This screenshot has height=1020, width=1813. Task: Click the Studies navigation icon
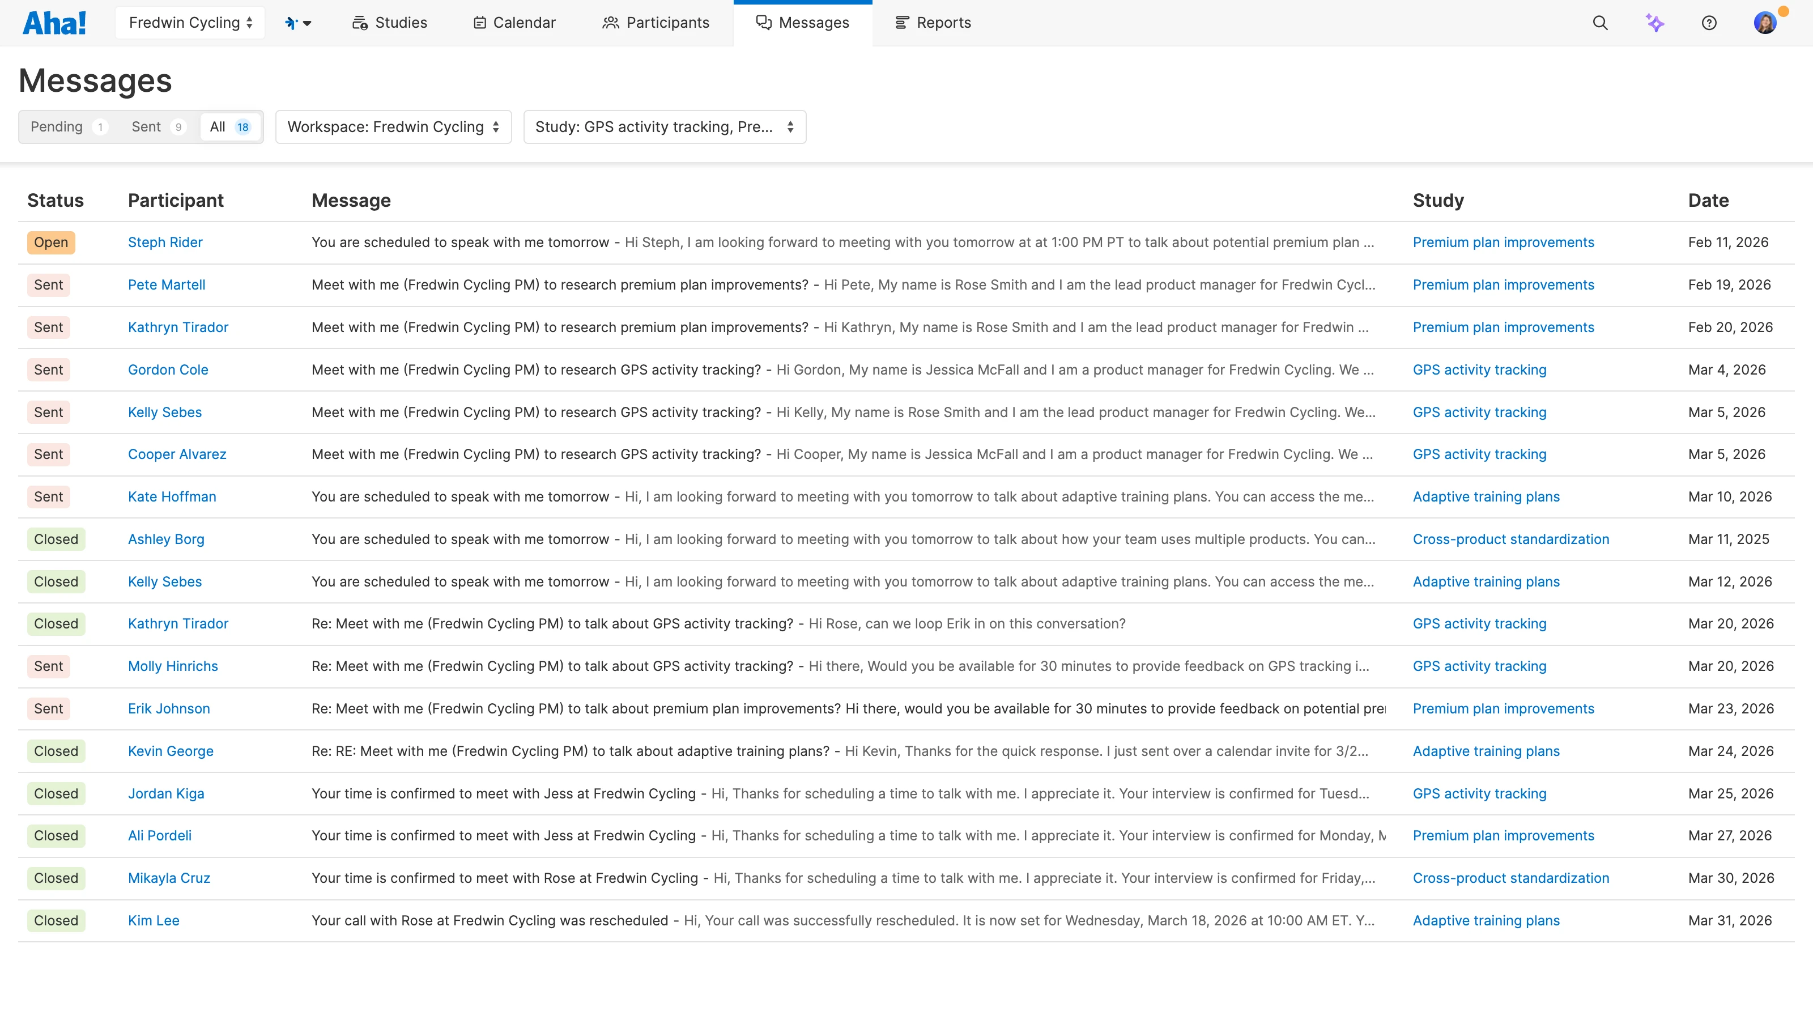pos(360,22)
